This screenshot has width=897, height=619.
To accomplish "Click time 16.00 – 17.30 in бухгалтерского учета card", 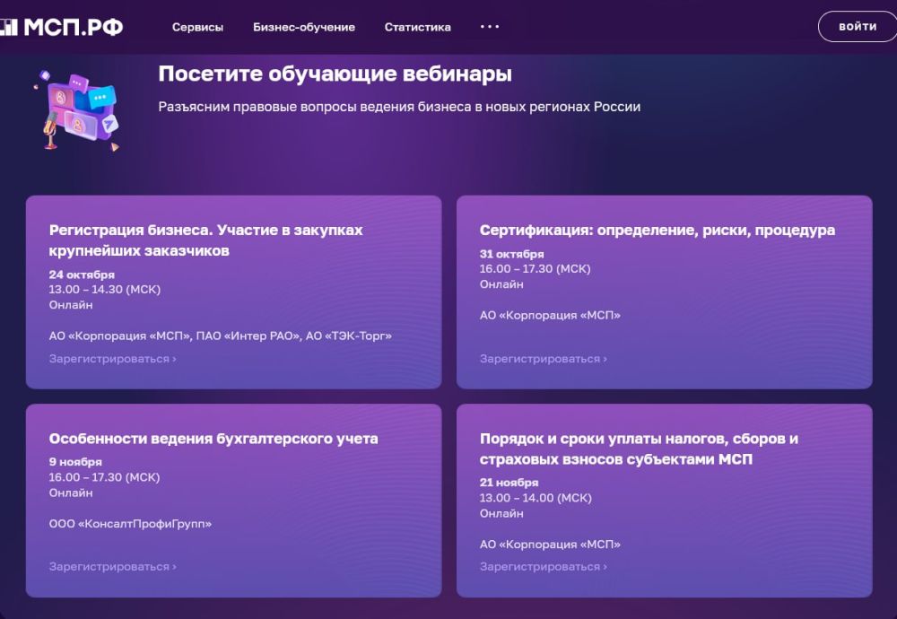I will pyautogui.click(x=104, y=477).
